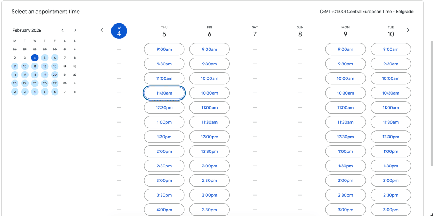Viewport: 433px width, 216px height.
Task: Click the highlighted 11:30am Thursday slot
Action: (x=164, y=93)
